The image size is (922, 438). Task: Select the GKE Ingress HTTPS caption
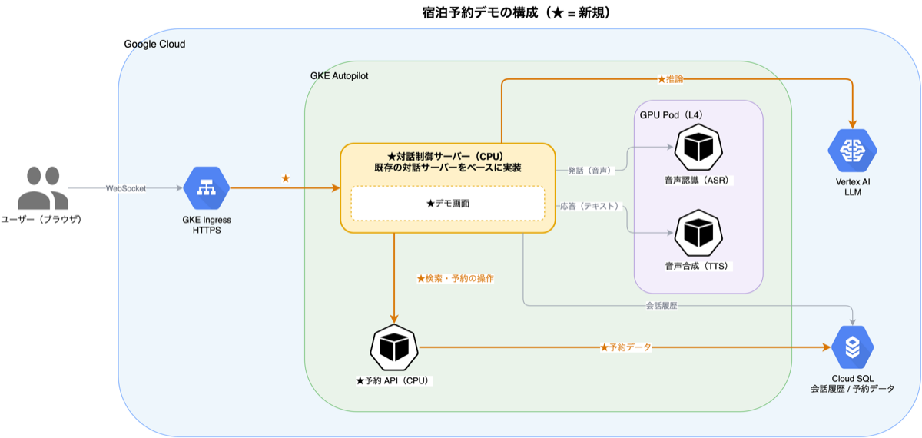(207, 224)
